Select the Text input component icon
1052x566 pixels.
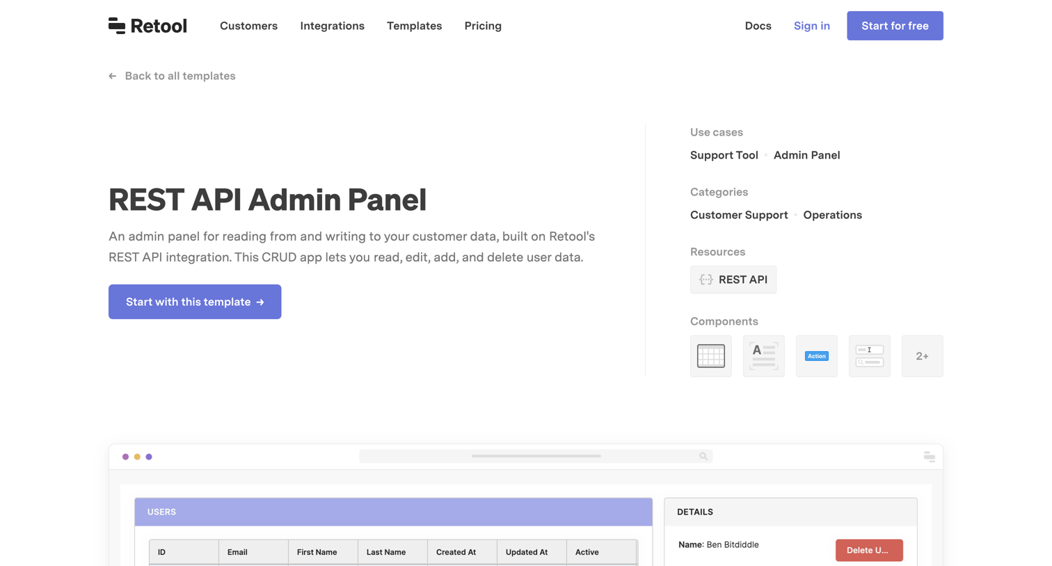(870, 356)
